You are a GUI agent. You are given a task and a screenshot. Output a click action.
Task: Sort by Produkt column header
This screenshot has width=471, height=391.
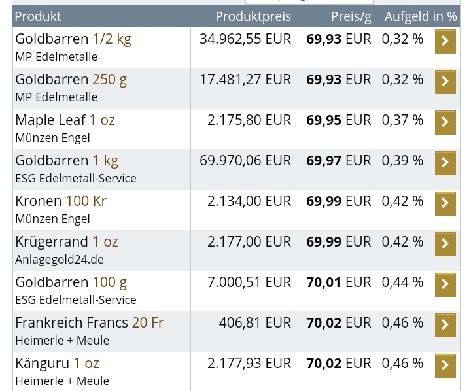38,16
